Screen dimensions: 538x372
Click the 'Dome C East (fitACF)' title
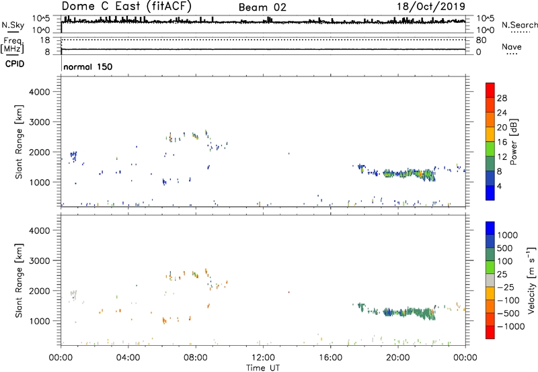126,7
